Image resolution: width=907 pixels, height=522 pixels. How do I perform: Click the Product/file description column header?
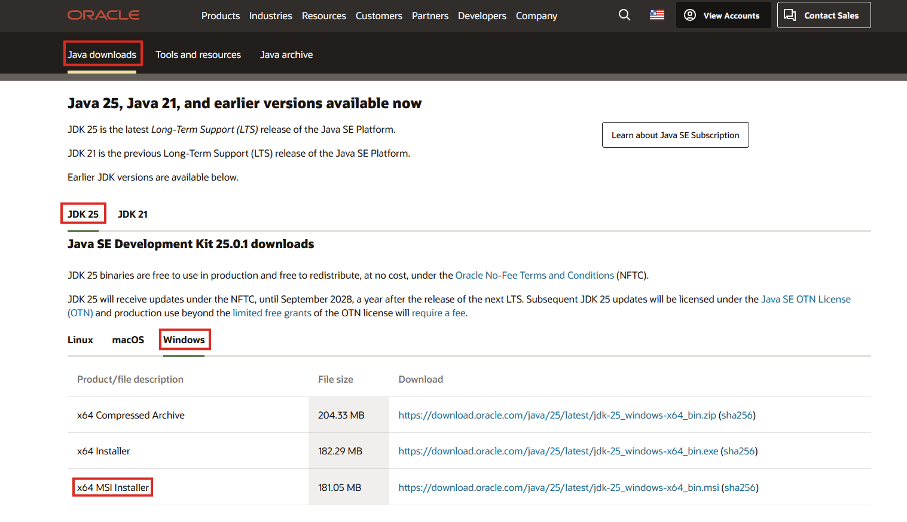[x=130, y=379]
